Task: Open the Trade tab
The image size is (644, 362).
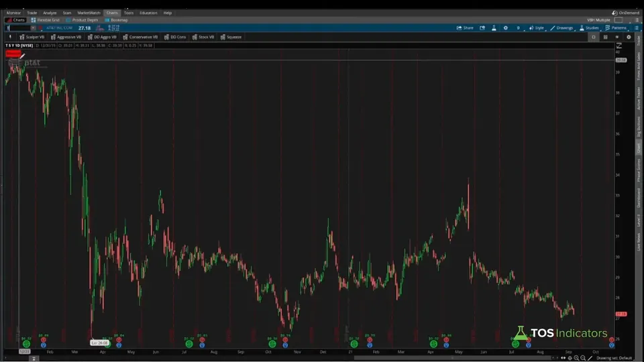Action: point(32,13)
